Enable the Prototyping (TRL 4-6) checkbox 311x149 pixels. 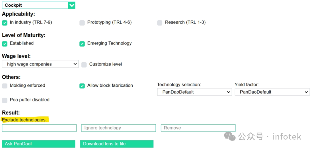point(82,23)
